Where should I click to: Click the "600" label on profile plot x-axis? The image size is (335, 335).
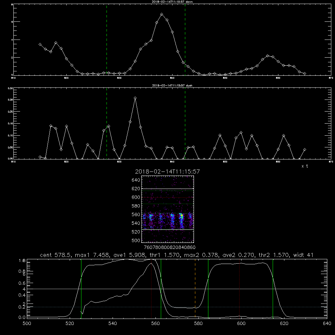[242, 324]
